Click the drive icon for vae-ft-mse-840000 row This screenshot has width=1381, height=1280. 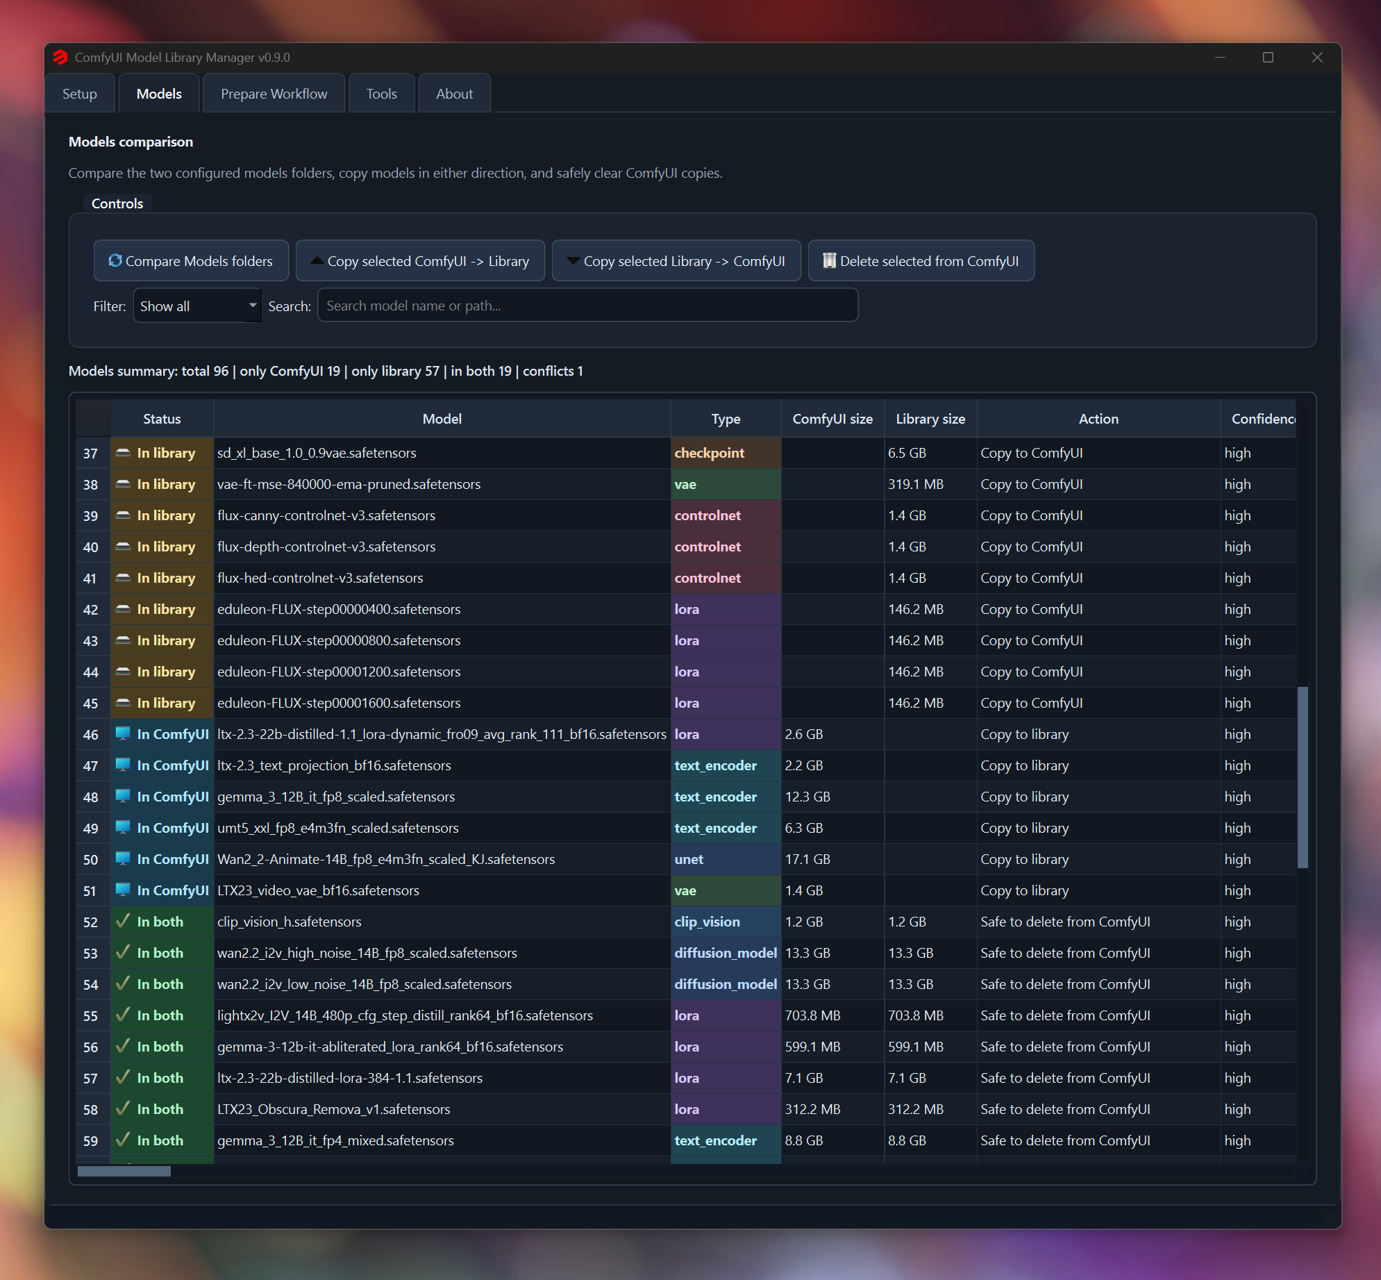[123, 484]
